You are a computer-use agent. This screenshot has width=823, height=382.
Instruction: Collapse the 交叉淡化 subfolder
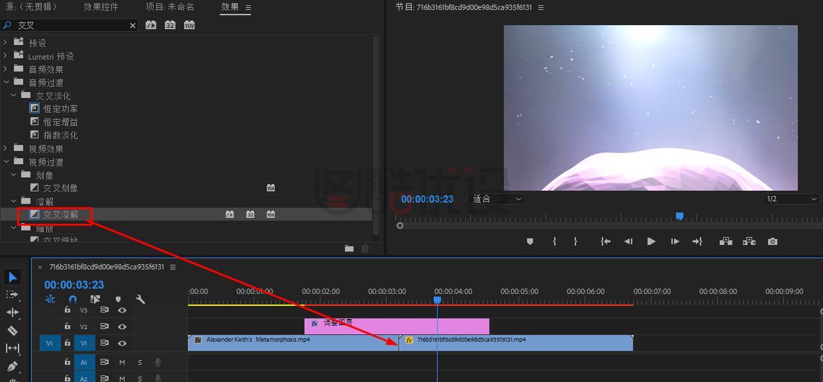coord(14,95)
